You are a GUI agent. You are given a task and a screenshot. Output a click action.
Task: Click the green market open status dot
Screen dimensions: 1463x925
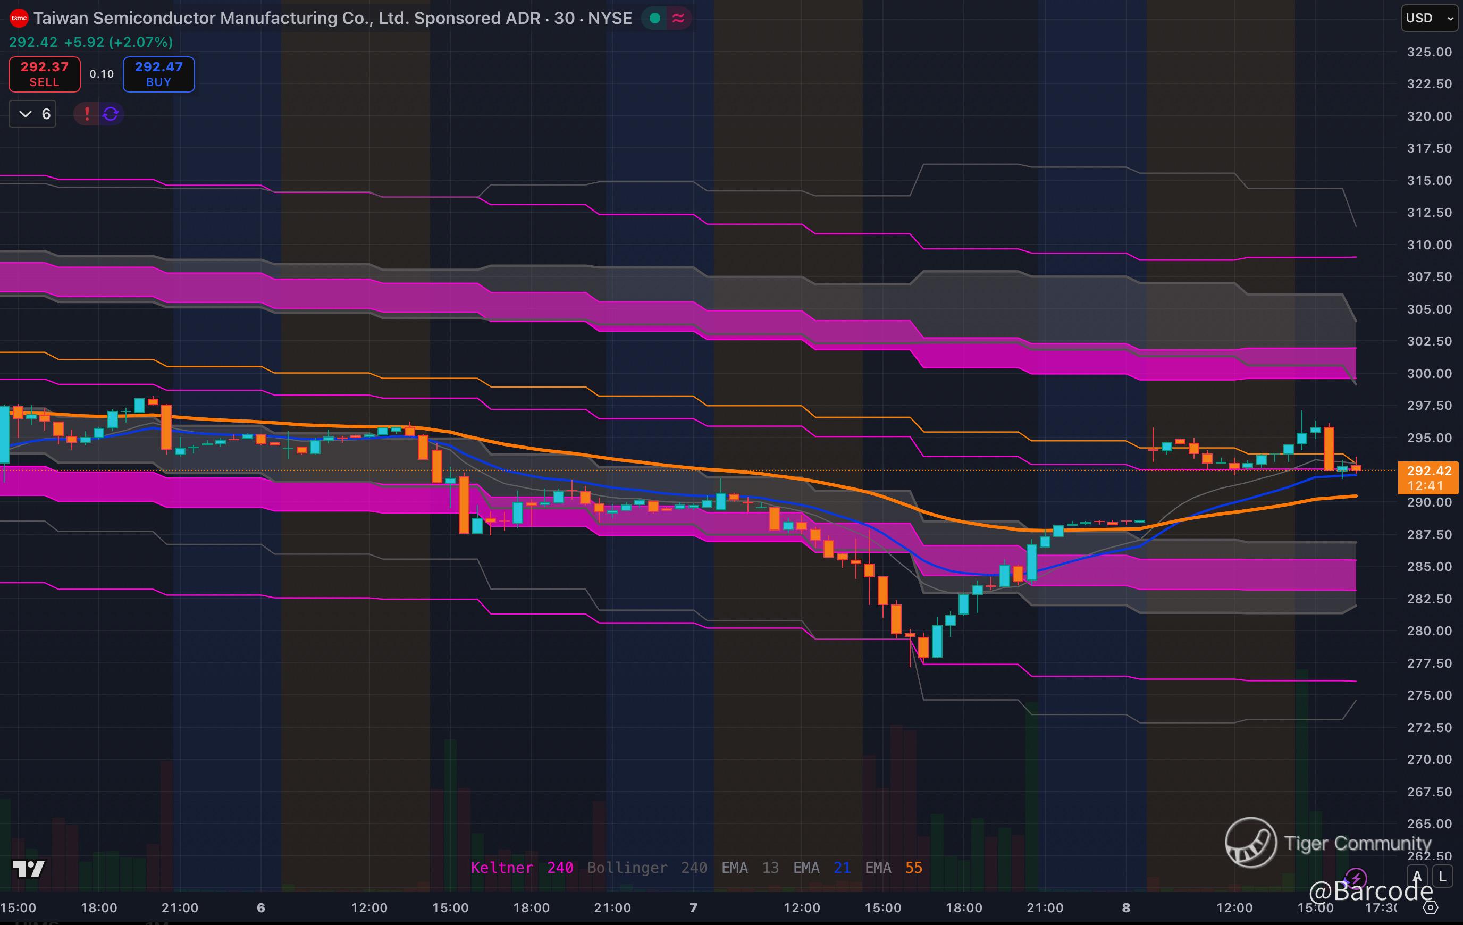pos(655,18)
